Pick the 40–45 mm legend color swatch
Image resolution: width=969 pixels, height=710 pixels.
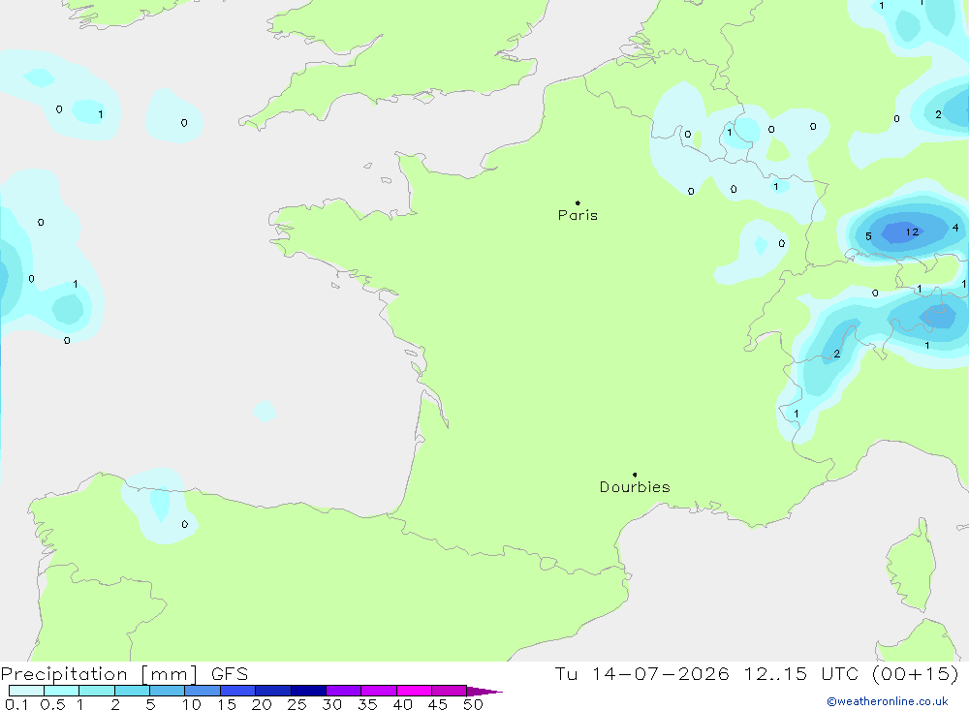414,691
